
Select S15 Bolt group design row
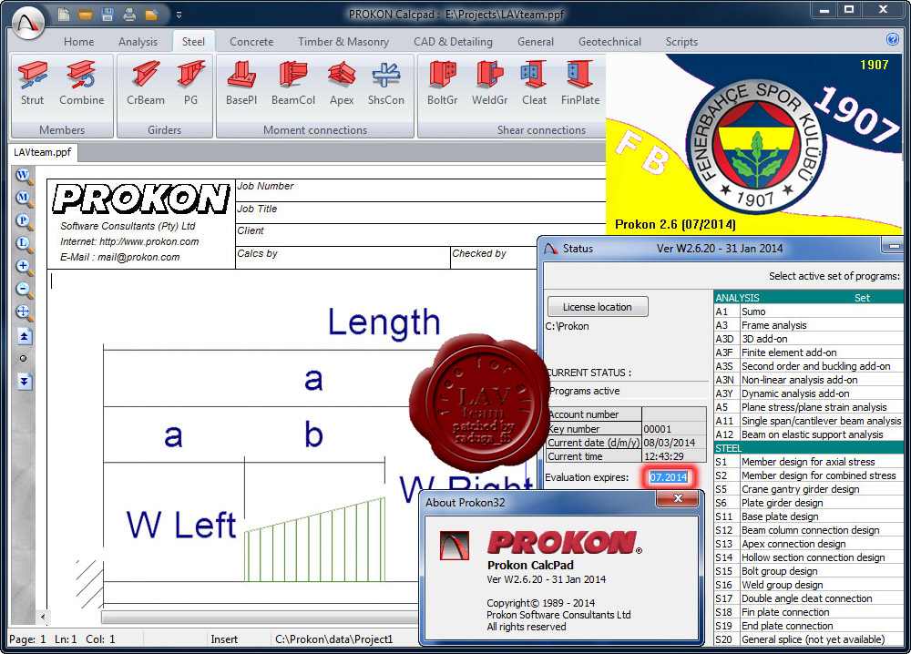pos(808,571)
